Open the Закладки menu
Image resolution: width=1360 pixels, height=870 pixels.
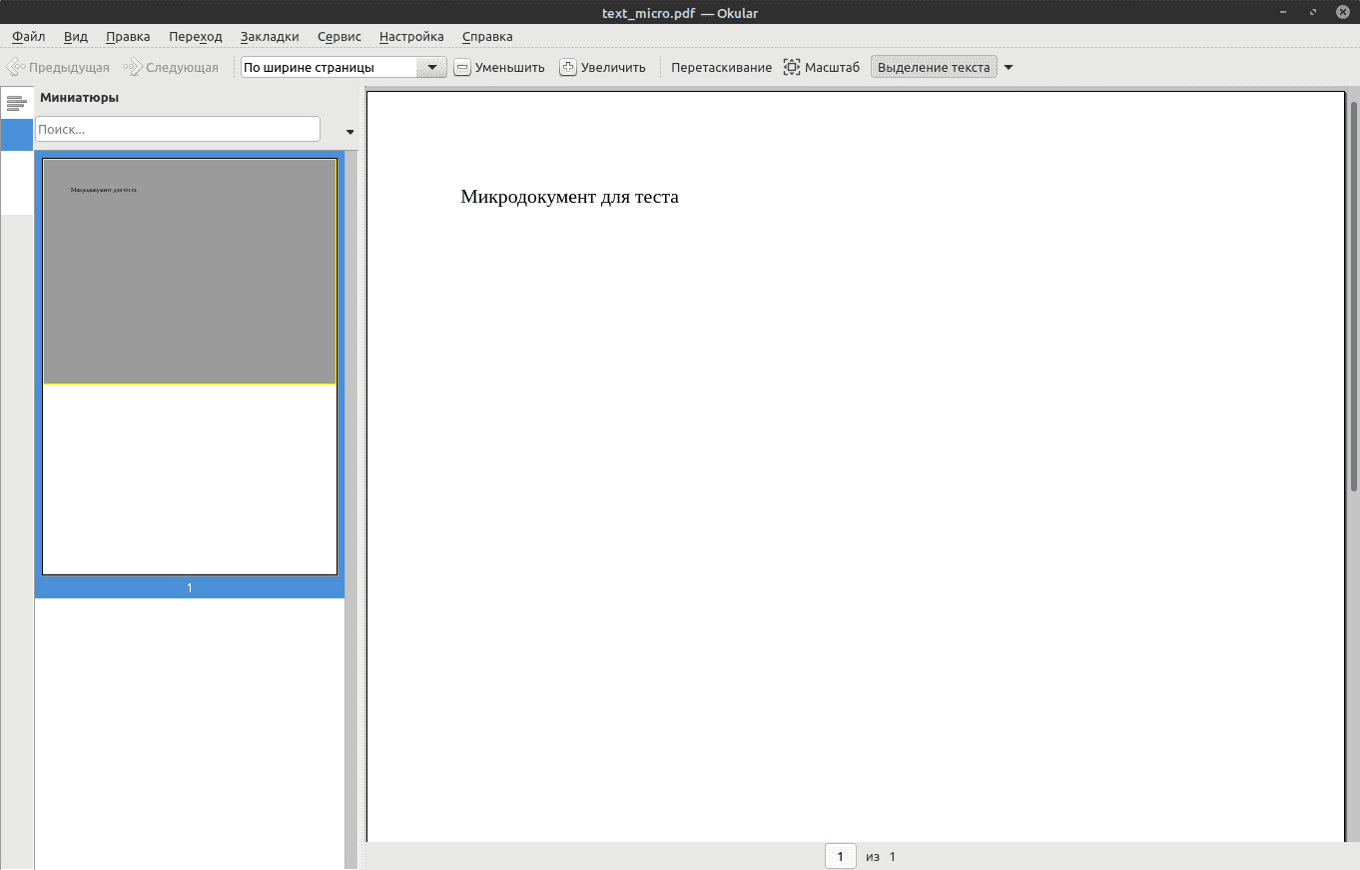tap(270, 37)
